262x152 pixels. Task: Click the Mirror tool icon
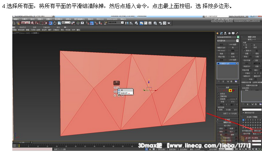pos(127,23)
